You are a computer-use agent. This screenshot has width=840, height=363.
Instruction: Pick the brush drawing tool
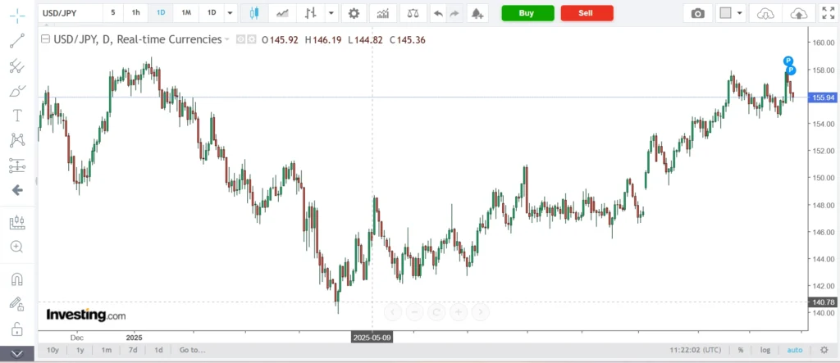[x=17, y=91]
